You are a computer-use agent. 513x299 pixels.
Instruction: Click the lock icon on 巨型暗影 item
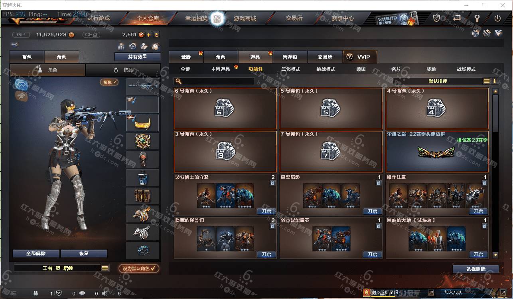379,183
